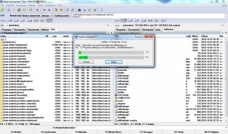Open right panel favorites star button
228x134 pixels.
tap(222, 33)
